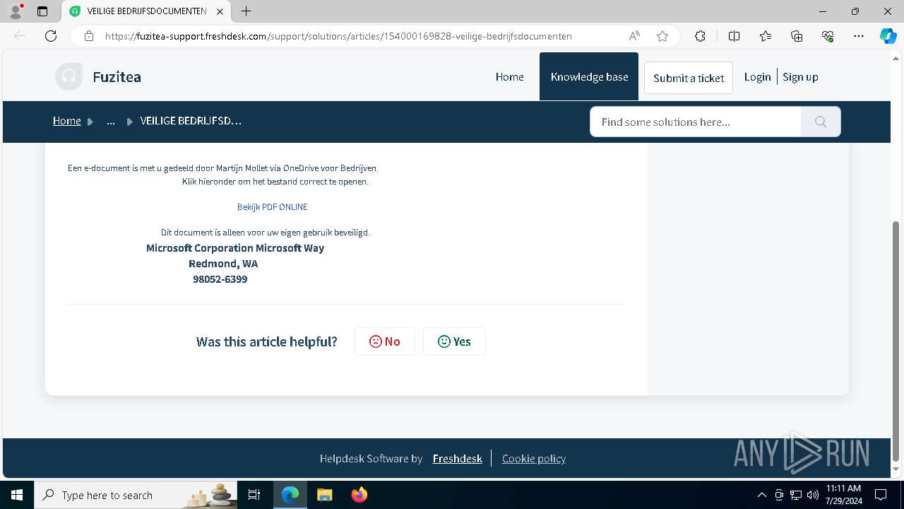
Task: Open the Extensions icon
Action: click(x=700, y=36)
